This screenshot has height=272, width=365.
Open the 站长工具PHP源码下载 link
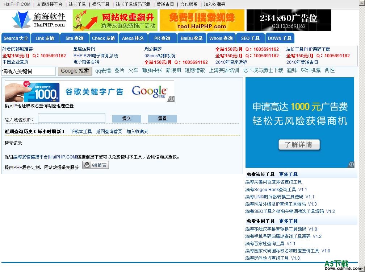coord(308,49)
